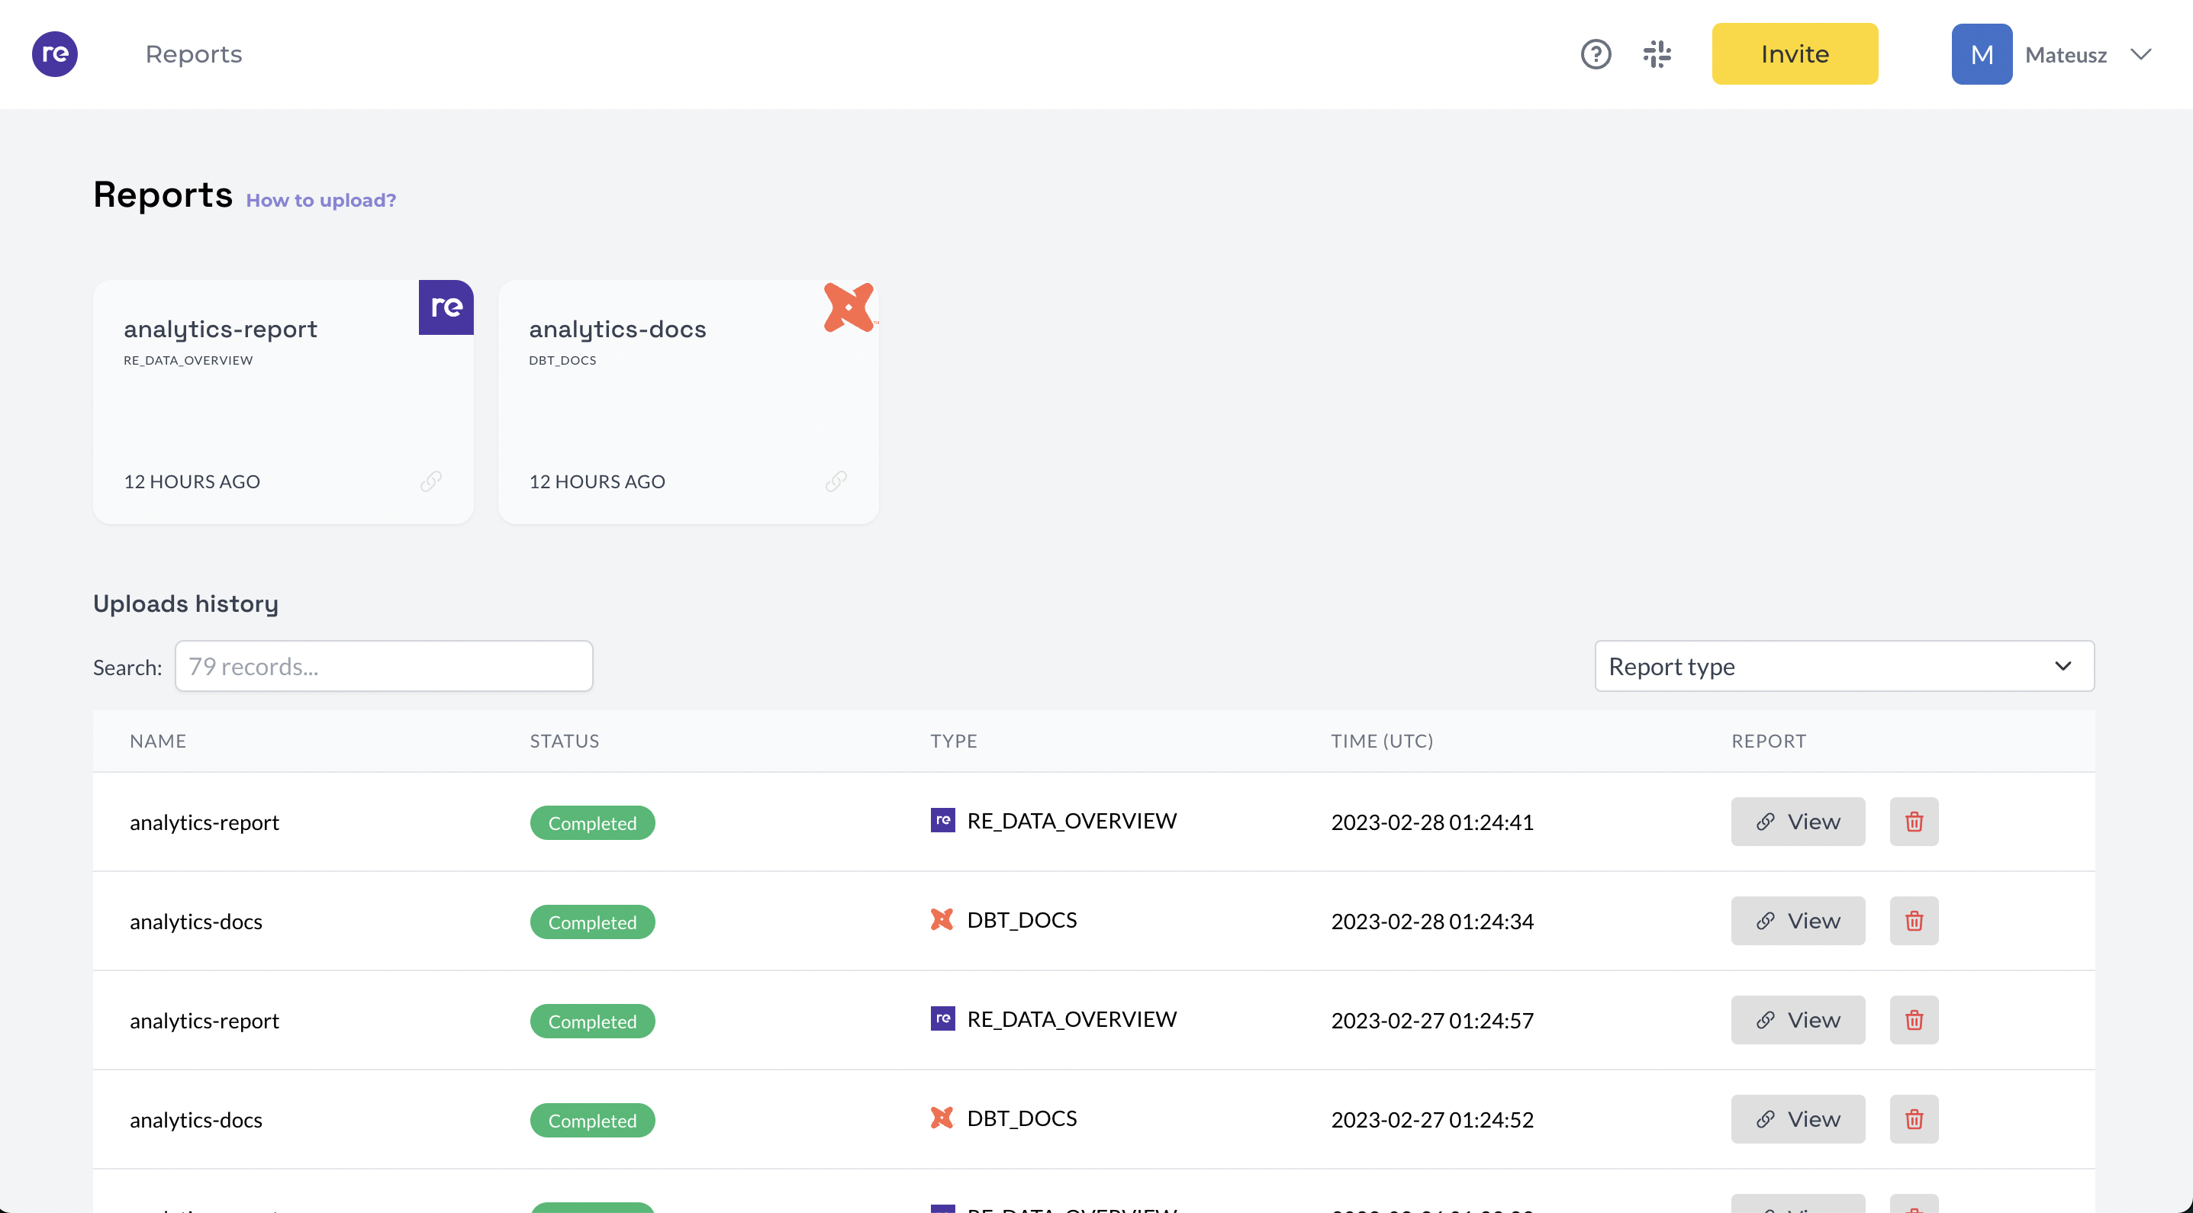This screenshot has width=2193, height=1213.
Task: Click the TIME (UTC) column header
Action: tap(1382, 741)
